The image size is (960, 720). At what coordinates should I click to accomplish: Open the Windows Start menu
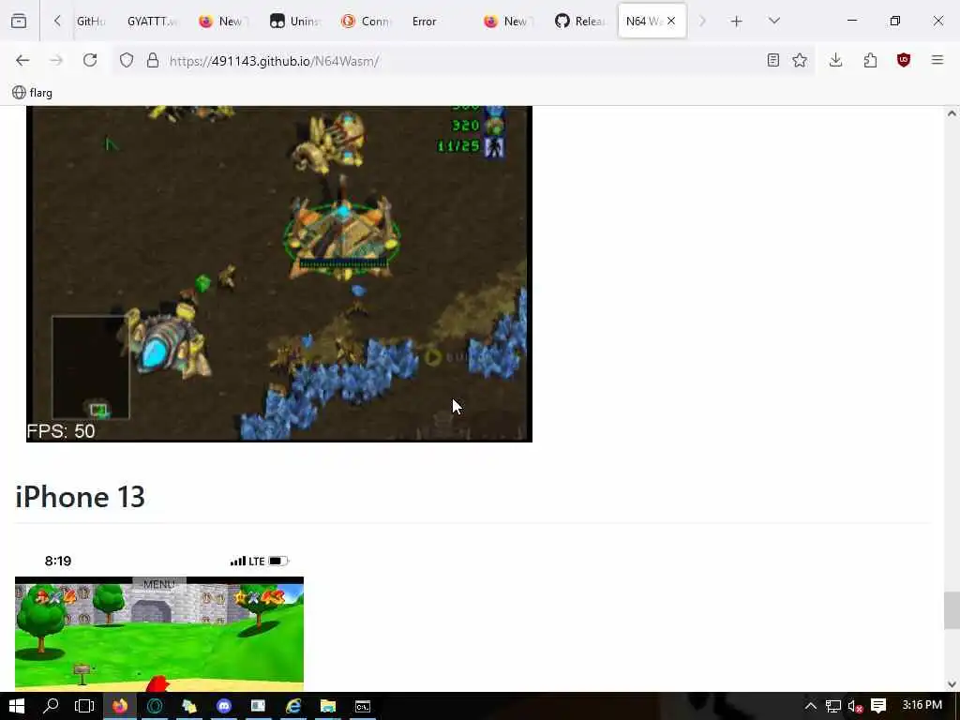(17, 707)
